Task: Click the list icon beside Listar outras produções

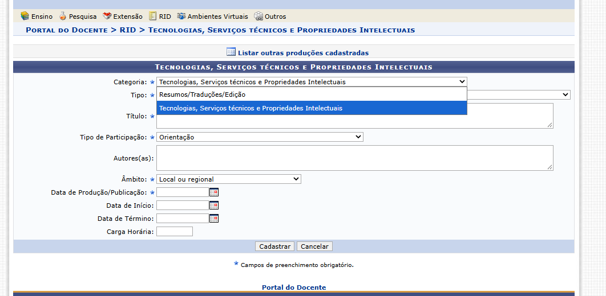Action: pos(231,52)
